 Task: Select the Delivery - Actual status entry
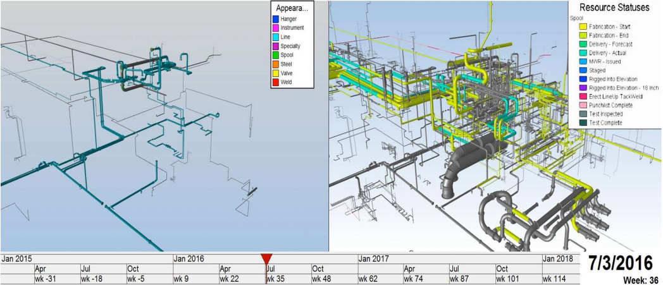607,53
